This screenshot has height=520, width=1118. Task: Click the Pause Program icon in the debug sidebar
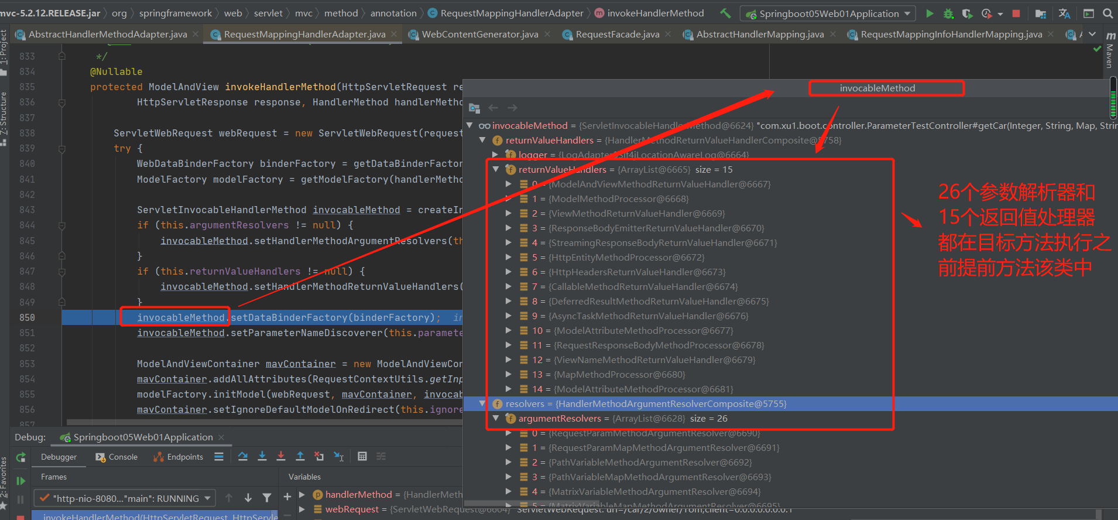point(20,500)
